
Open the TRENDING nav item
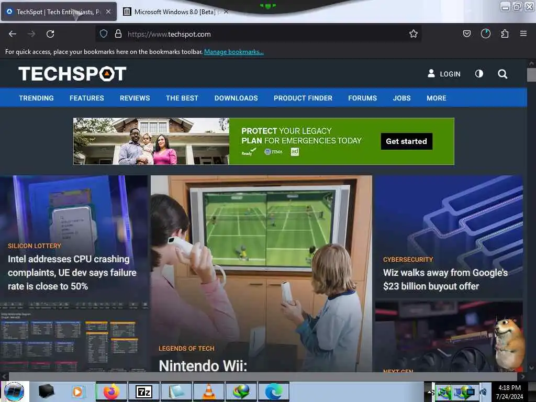pos(37,98)
